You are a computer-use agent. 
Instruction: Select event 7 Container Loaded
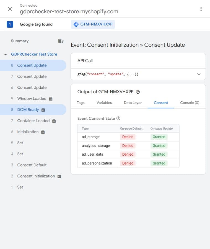(33, 121)
